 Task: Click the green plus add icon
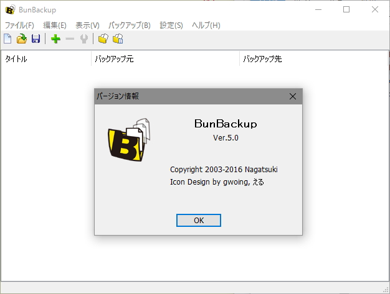click(x=55, y=39)
